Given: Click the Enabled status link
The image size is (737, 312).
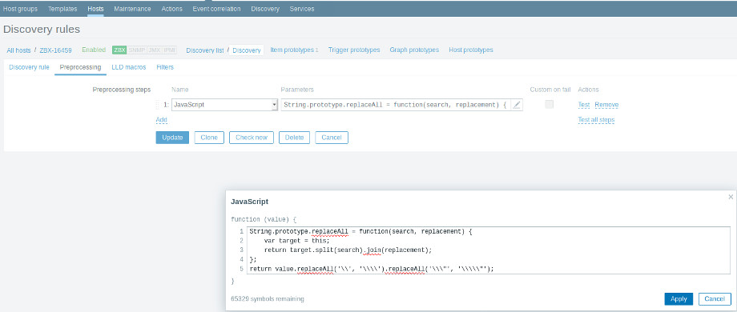Looking at the screenshot, I should coord(94,50).
